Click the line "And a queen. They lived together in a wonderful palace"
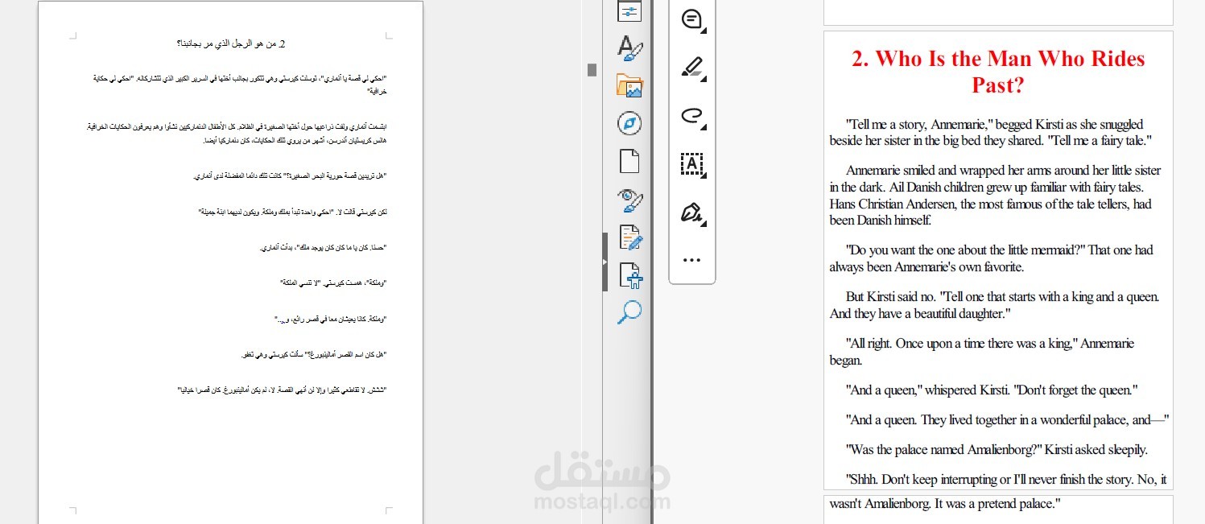1205x524 pixels. click(x=1008, y=419)
